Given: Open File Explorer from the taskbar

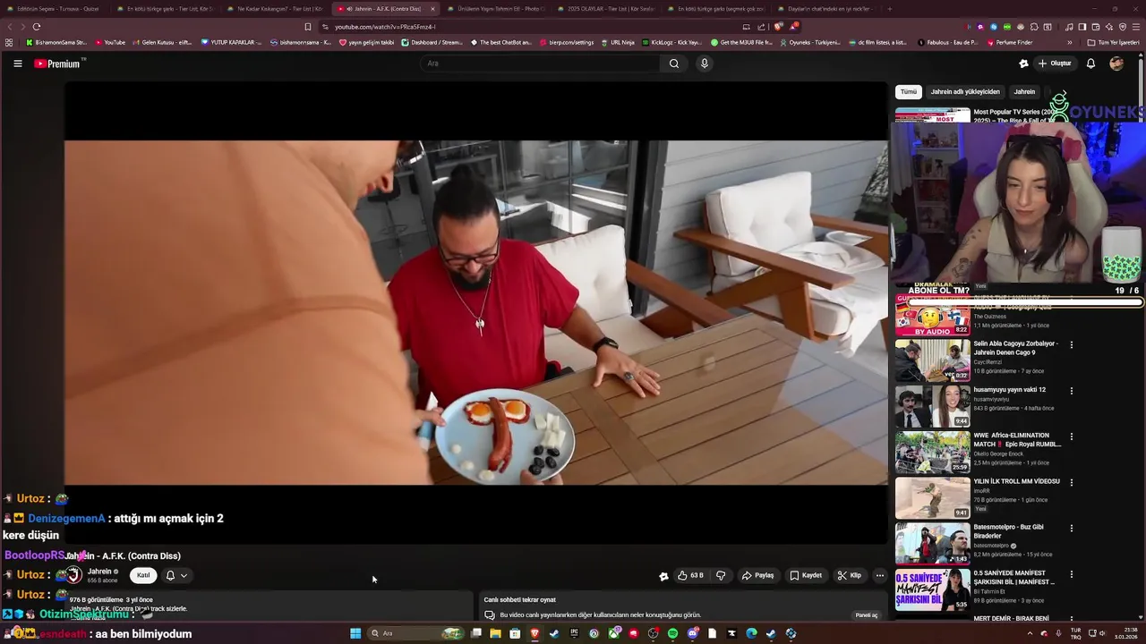Looking at the screenshot, I should point(496,633).
